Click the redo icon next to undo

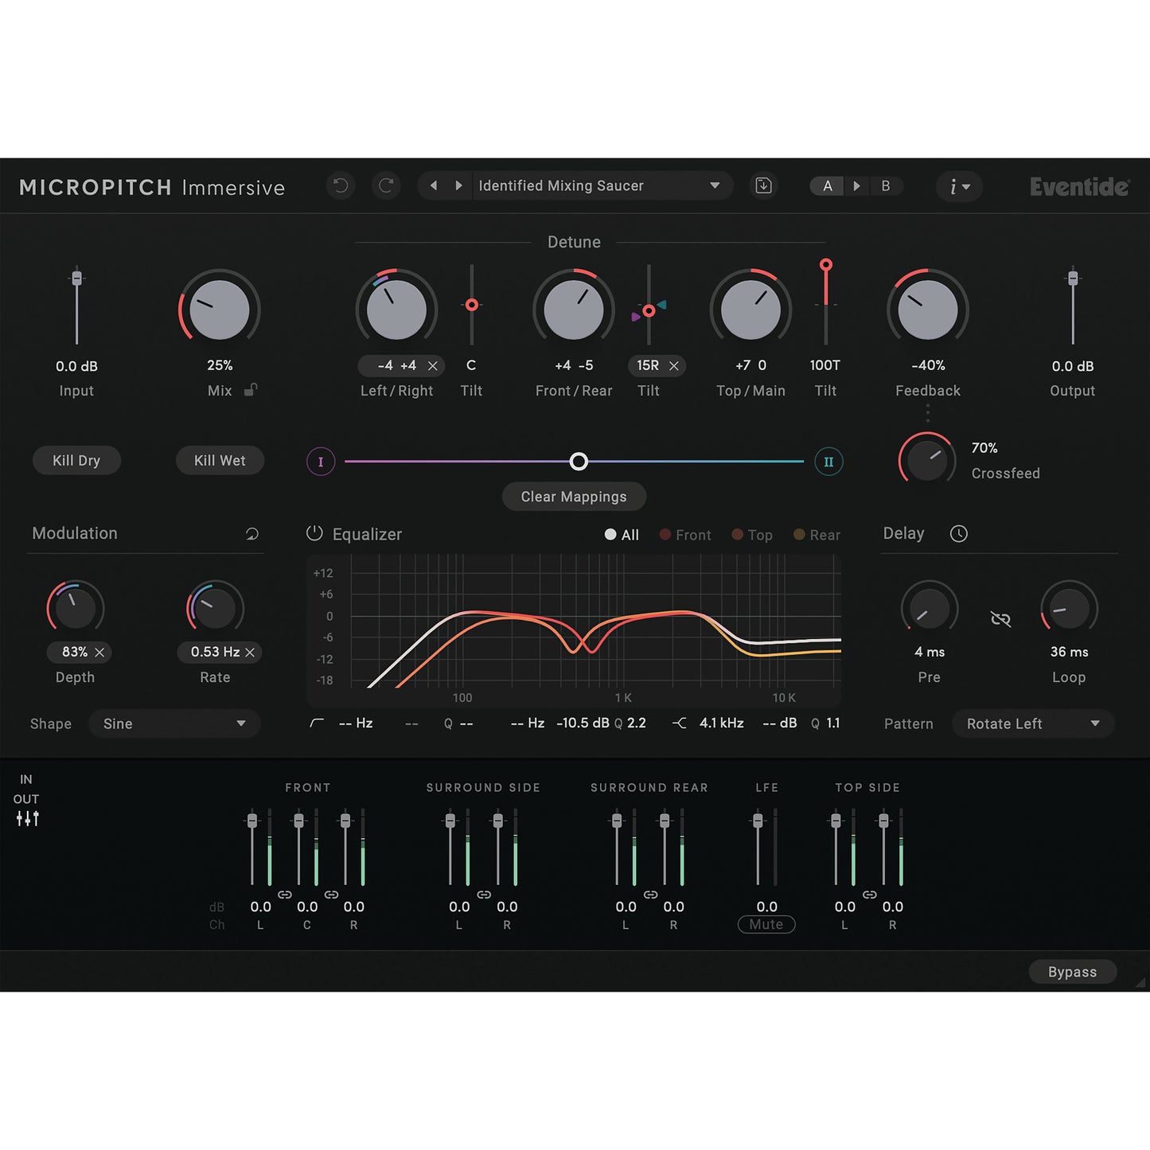[387, 185]
